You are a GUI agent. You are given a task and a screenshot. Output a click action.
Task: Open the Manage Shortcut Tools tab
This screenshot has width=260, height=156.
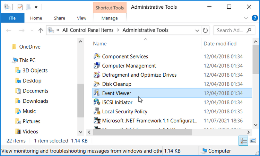pos(110,18)
